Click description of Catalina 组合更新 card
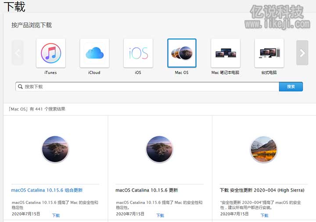The height and width of the screenshot is (222, 316). click(x=55, y=205)
